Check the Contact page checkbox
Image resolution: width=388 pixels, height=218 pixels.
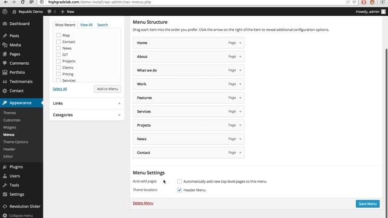point(58,42)
